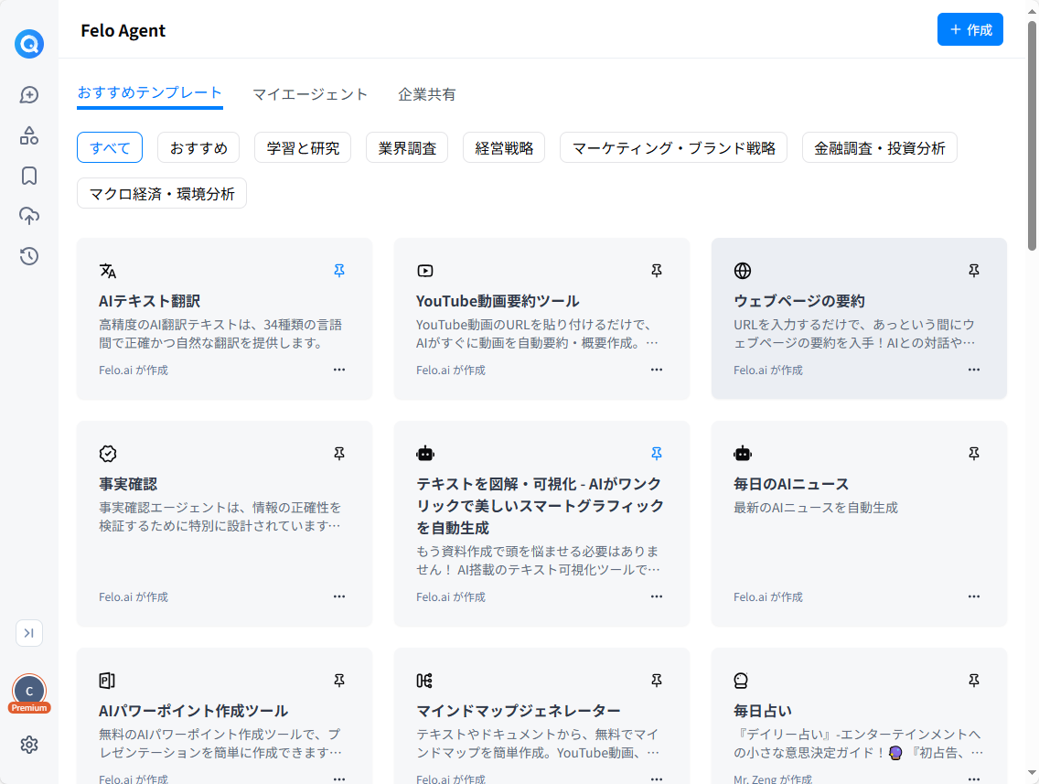This screenshot has height=784, width=1039.
Task: Click the translate icon on AIテキスト翻訳
Action: click(x=108, y=271)
